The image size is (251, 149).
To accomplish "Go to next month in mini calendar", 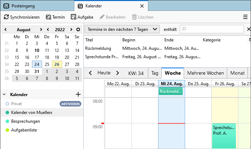I will pos(41,29).
